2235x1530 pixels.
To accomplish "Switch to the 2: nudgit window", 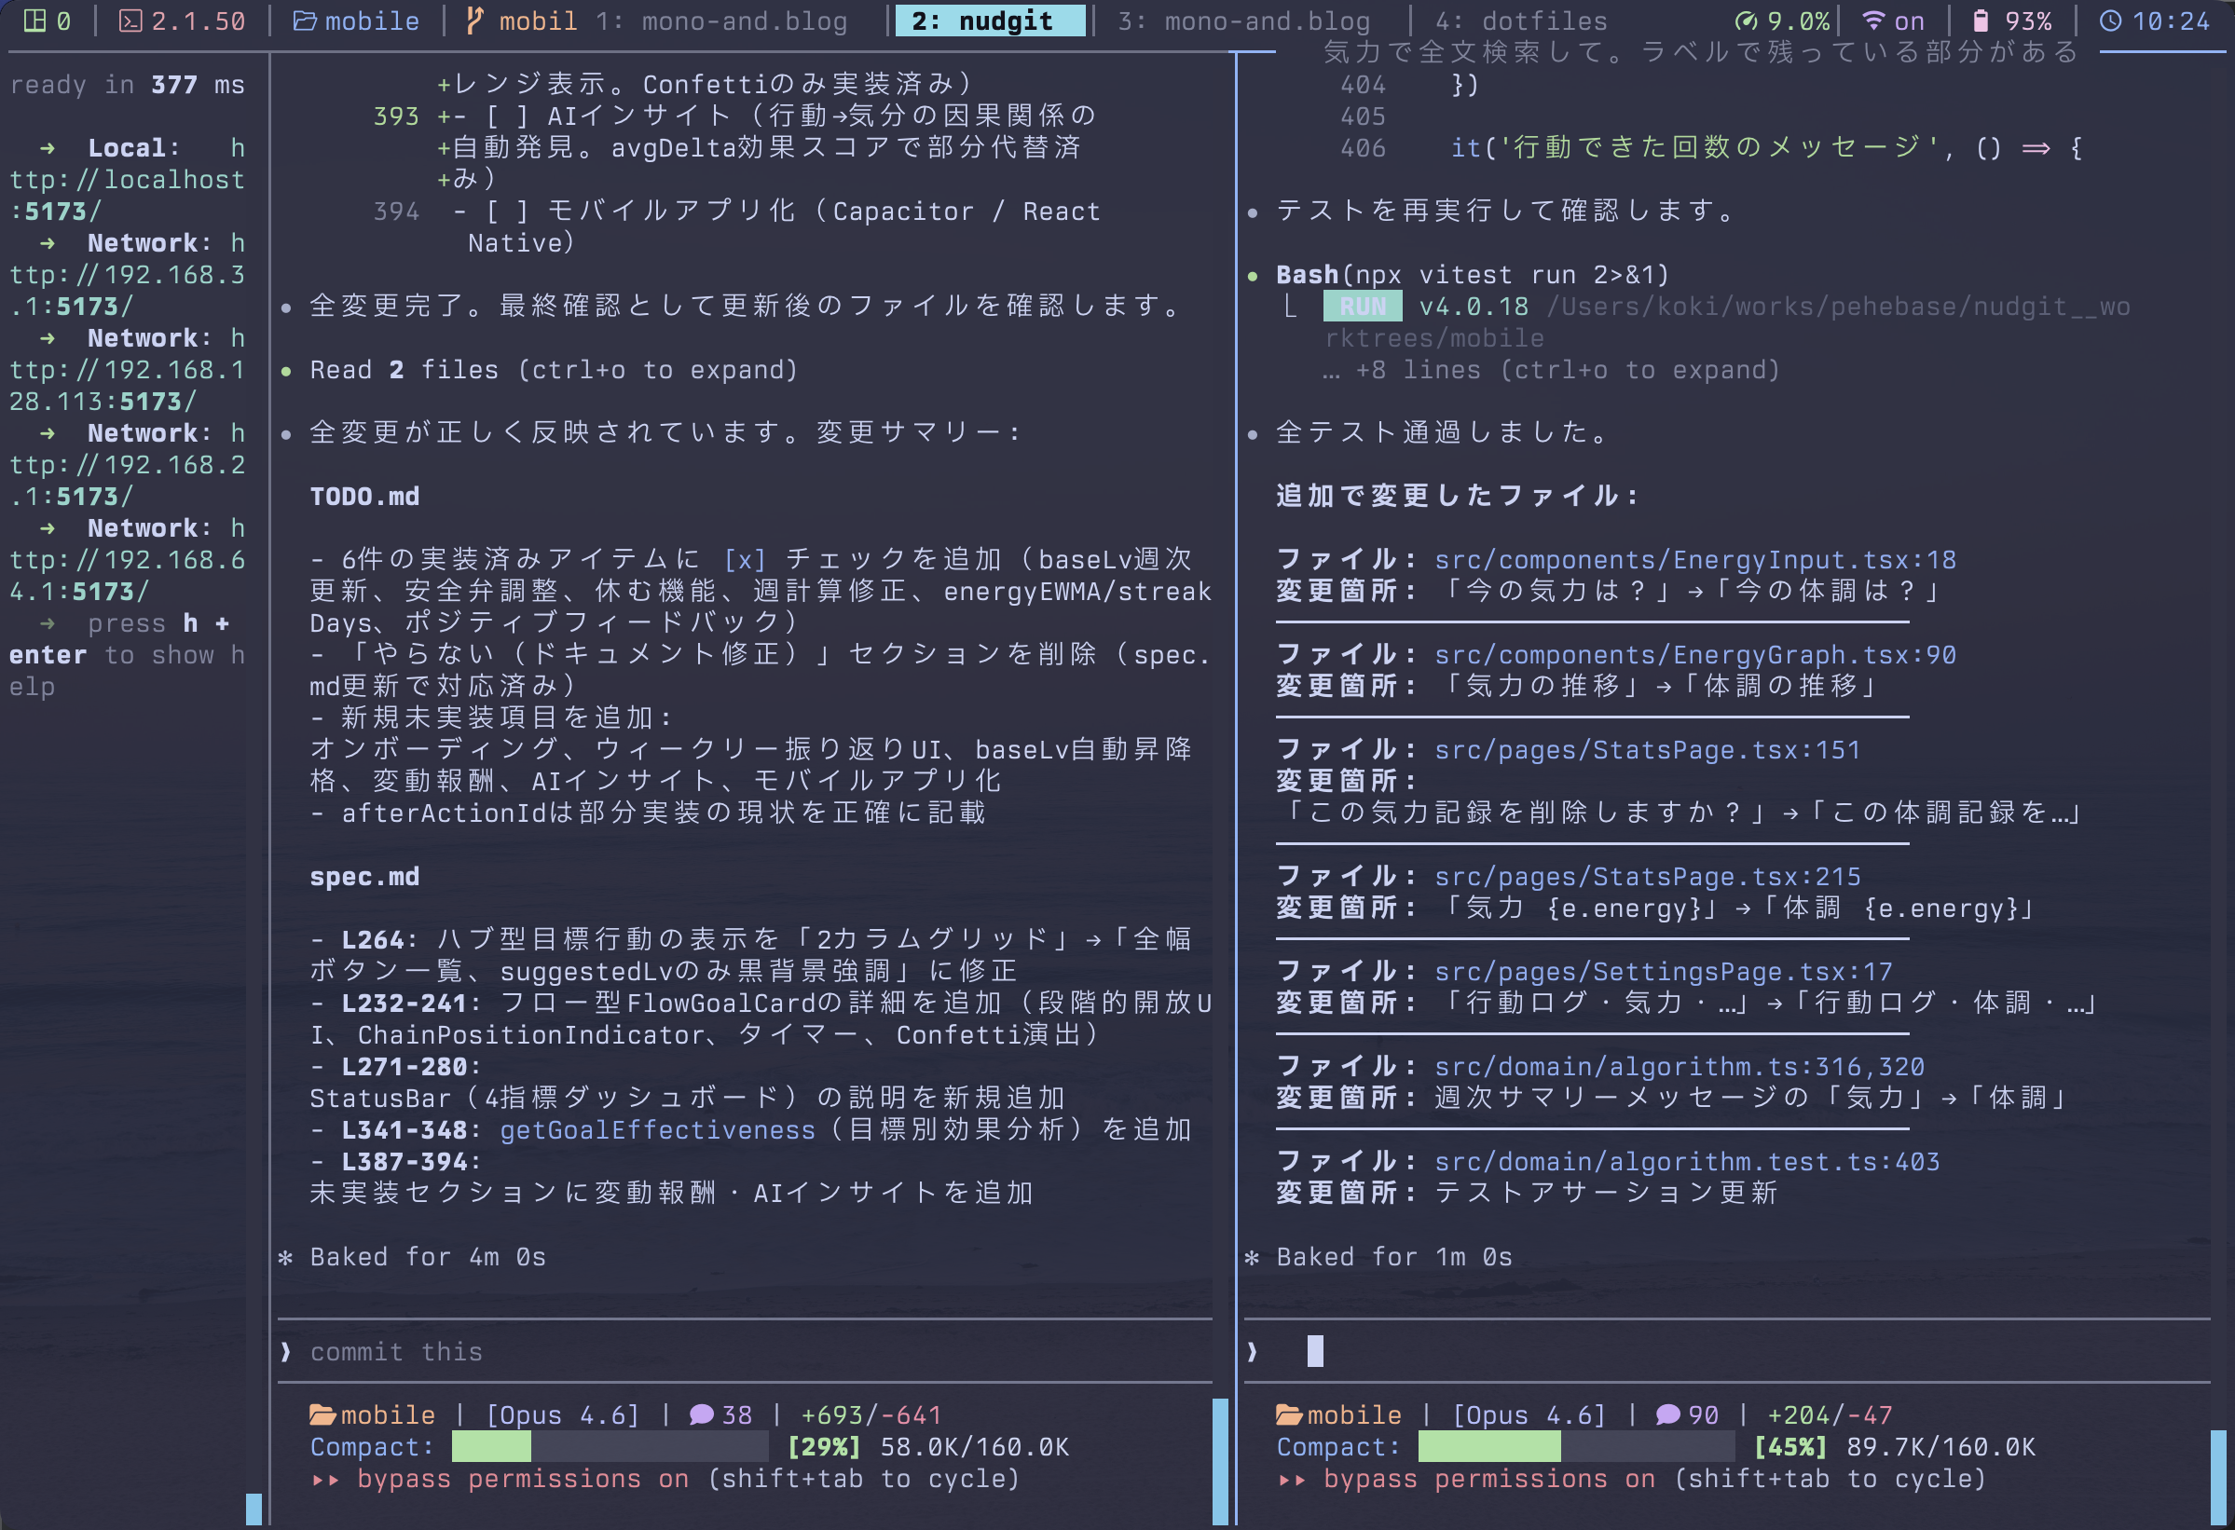I will tap(990, 20).
